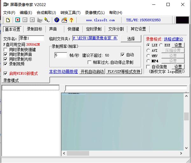The height and width of the screenshot is (163, 191).
Task: Switch to the 定时录制 tab
Action: [94, 29]
